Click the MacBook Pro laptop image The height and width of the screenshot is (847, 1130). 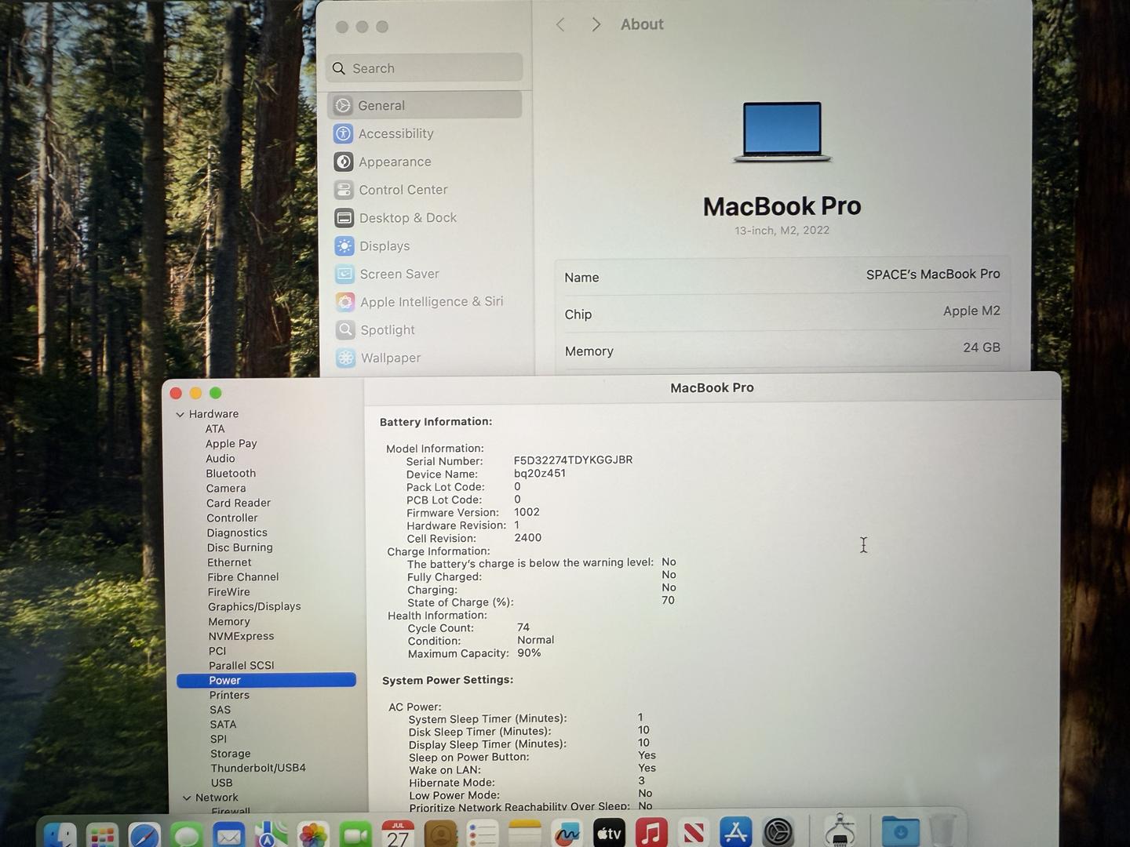coord(782,132)
